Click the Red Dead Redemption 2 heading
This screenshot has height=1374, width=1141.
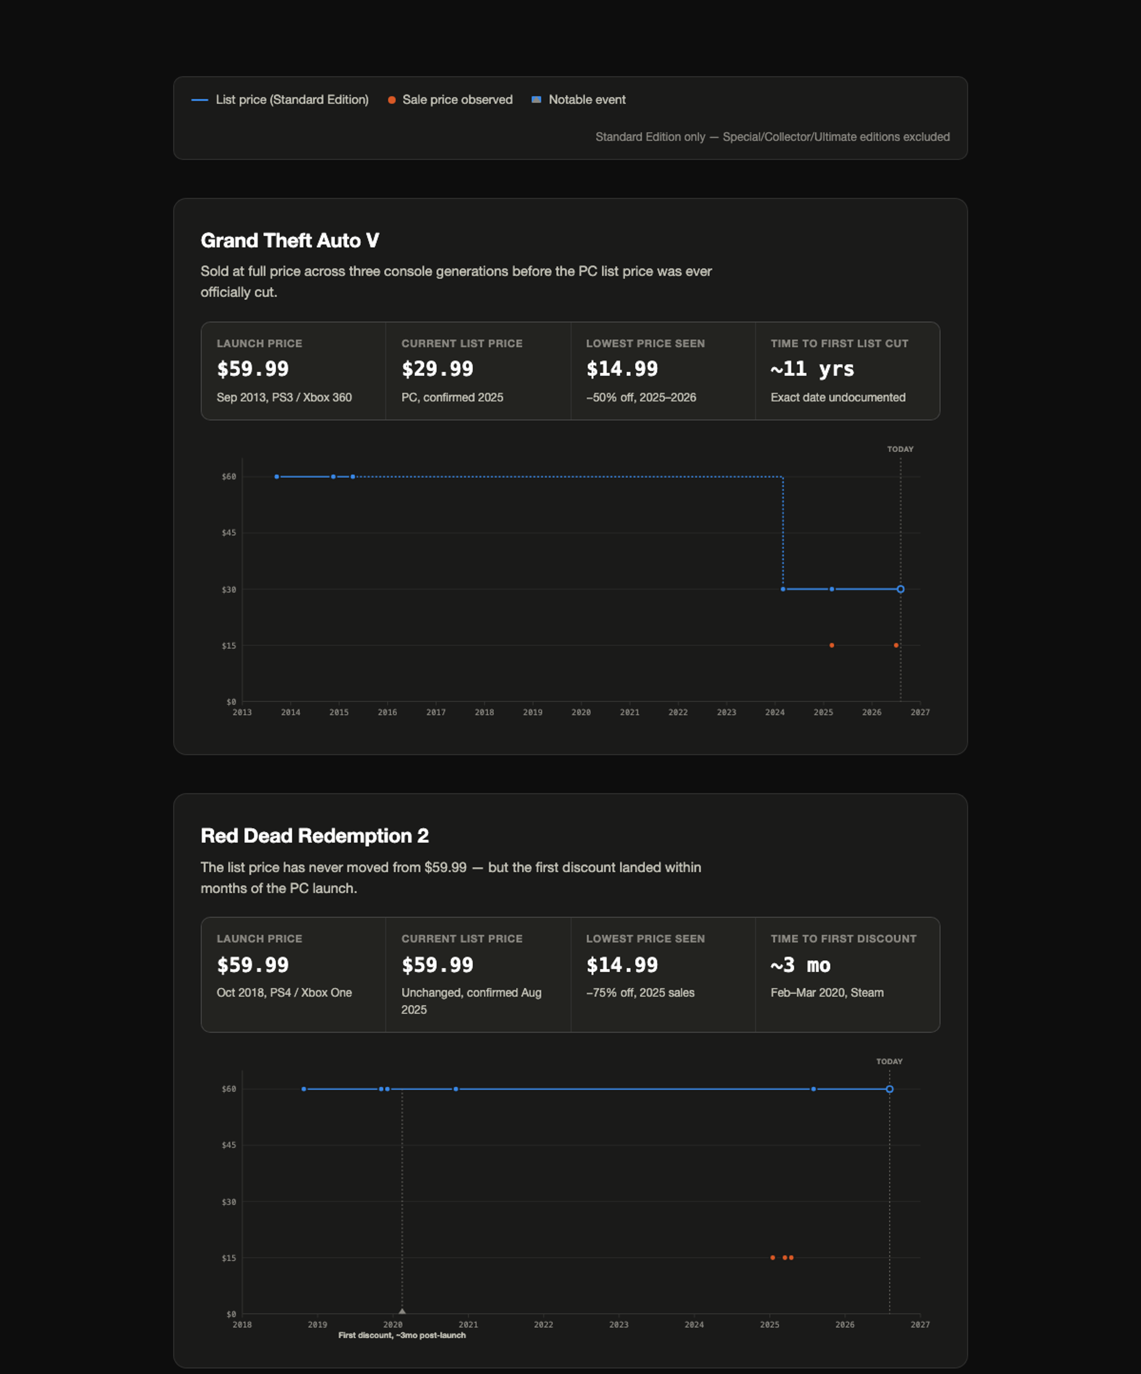tap(315, 836)
